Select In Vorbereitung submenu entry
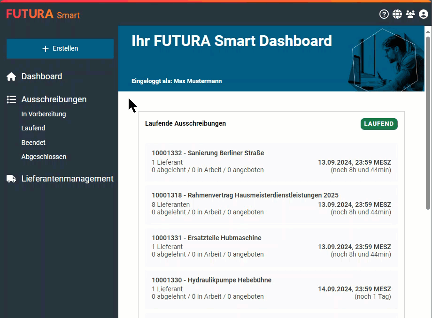Image resolution: width=432 pixels, height=318 pixels. pyautogui.click(x=44, y=114)
